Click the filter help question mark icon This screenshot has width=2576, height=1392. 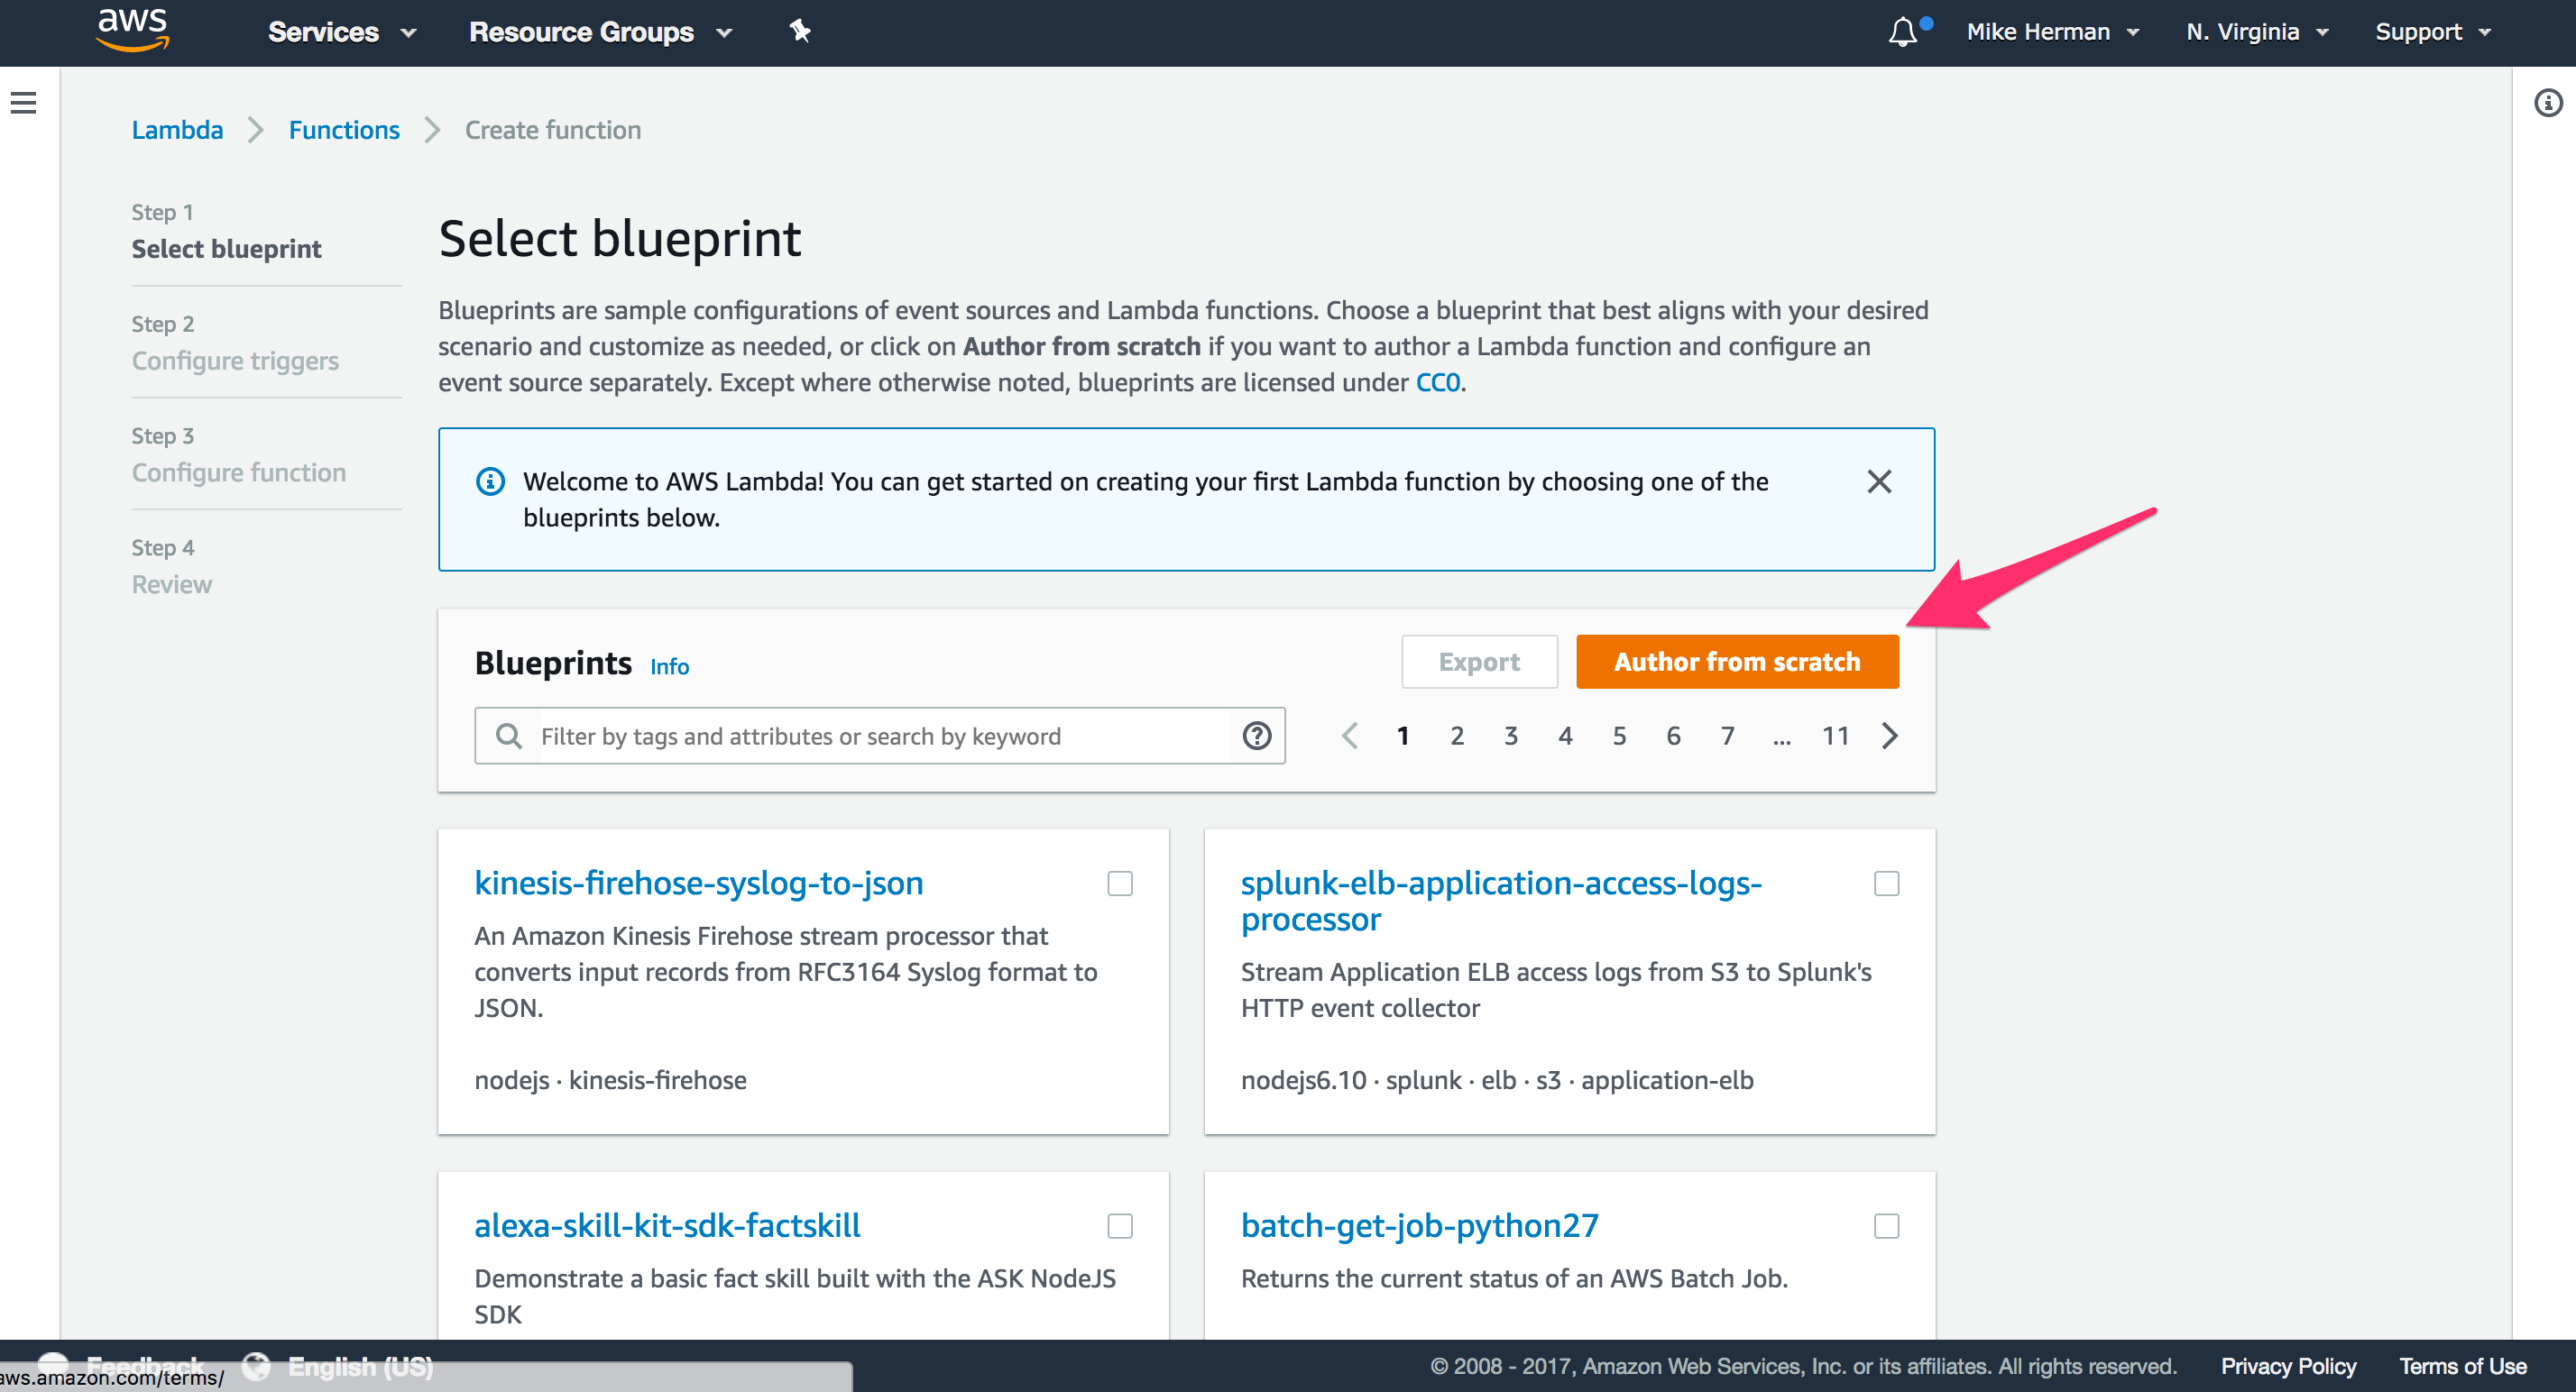point(1256,737)
